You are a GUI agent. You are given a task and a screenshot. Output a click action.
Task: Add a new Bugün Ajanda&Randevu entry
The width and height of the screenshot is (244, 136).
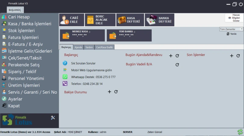(x=171, y=56)
